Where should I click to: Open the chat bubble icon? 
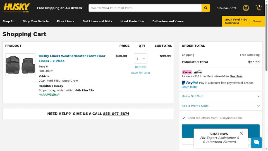tap(256, 142)
